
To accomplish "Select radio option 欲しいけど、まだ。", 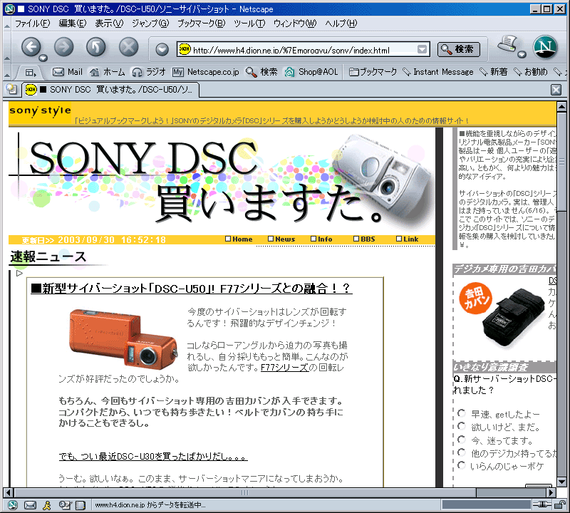I will click(x=462, y=426).
